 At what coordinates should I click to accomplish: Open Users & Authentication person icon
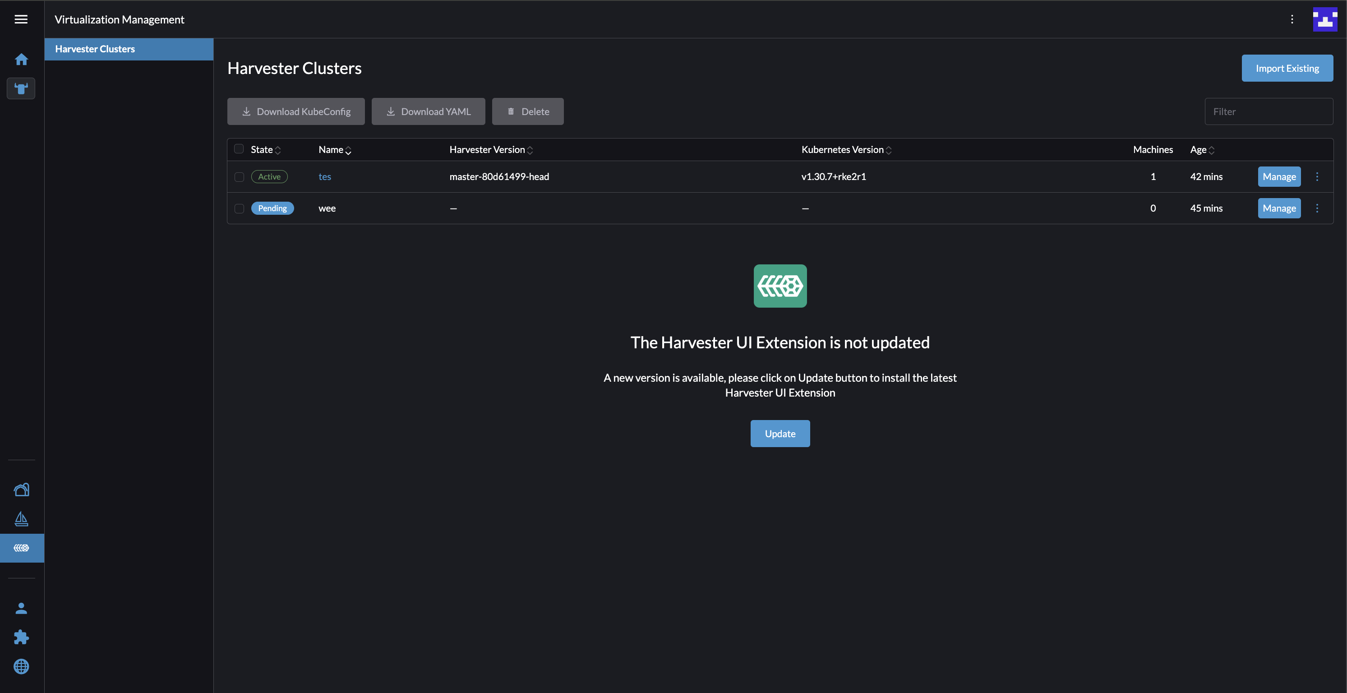22,607
